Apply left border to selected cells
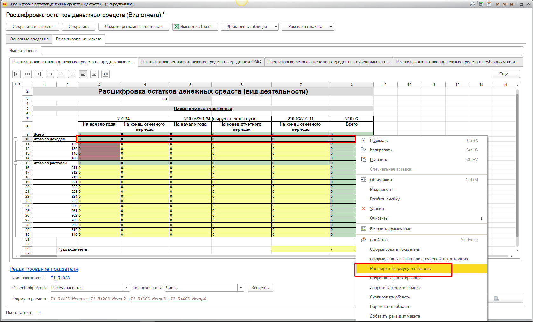 (17, 74)
